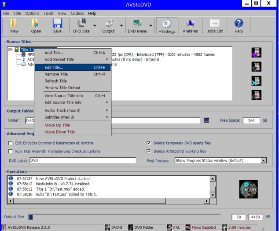Image resolution: width=279 pixels, height=231 pixels.
Task: Click the add title icon with purple plus
Action: coord(257,53)
